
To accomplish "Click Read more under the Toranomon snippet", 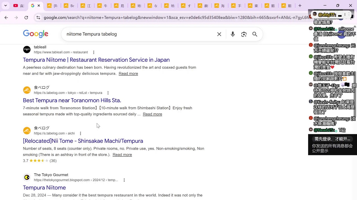I will (152, 114).
